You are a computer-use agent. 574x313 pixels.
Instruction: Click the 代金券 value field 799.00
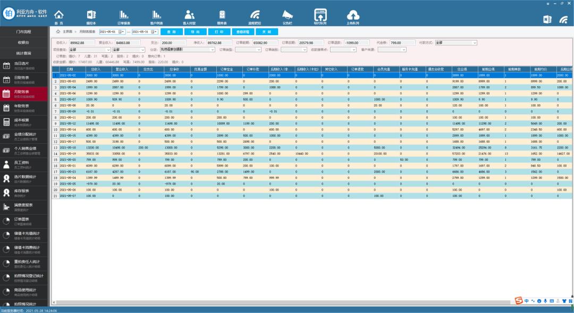point(402,43)
